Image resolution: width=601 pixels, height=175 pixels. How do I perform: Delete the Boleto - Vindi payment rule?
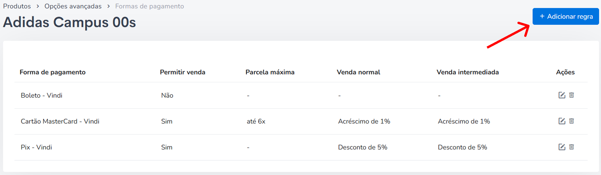[x=572, y=95]
